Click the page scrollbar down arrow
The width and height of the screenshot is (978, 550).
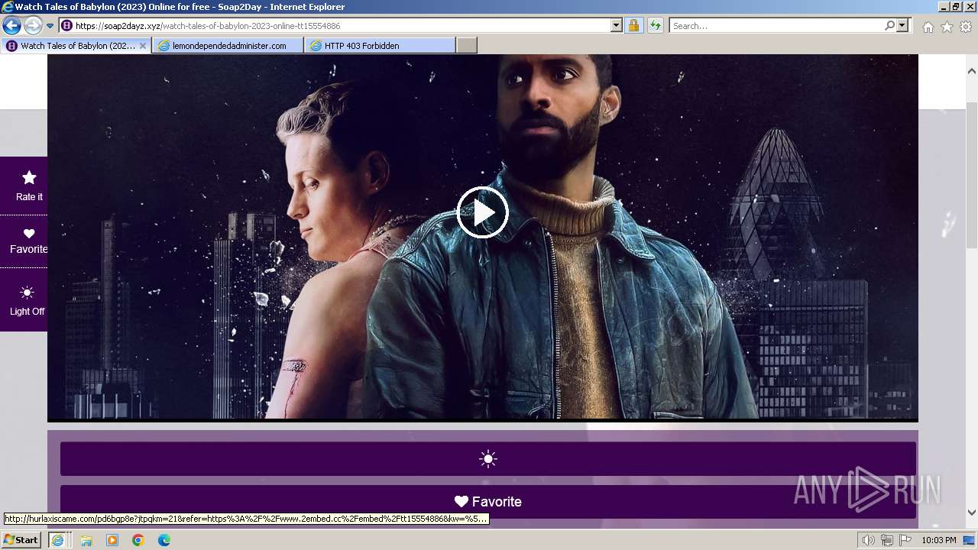point(972,513)
